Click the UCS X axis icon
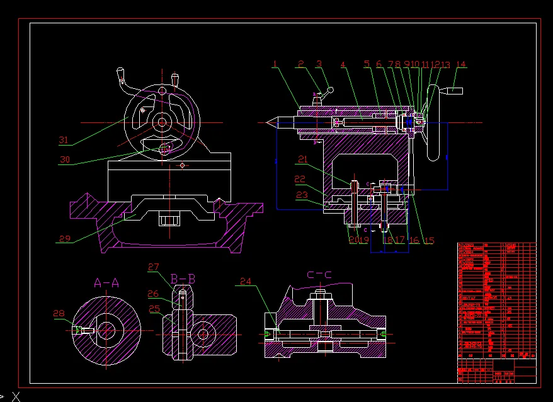 [x=16, y=397]
